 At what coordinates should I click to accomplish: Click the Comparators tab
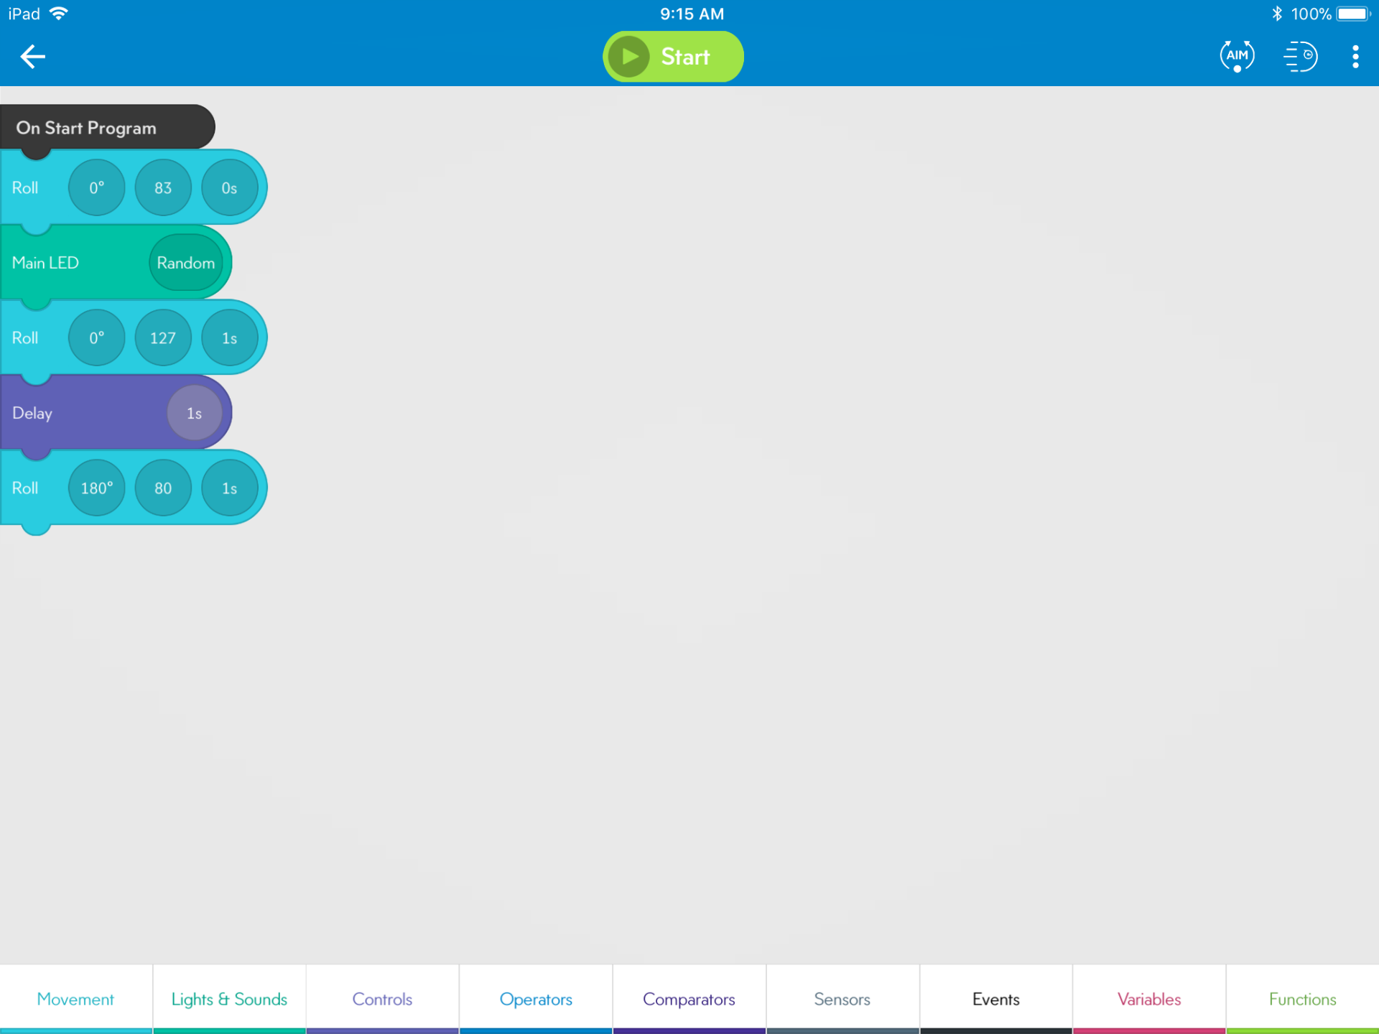(688, 998)
